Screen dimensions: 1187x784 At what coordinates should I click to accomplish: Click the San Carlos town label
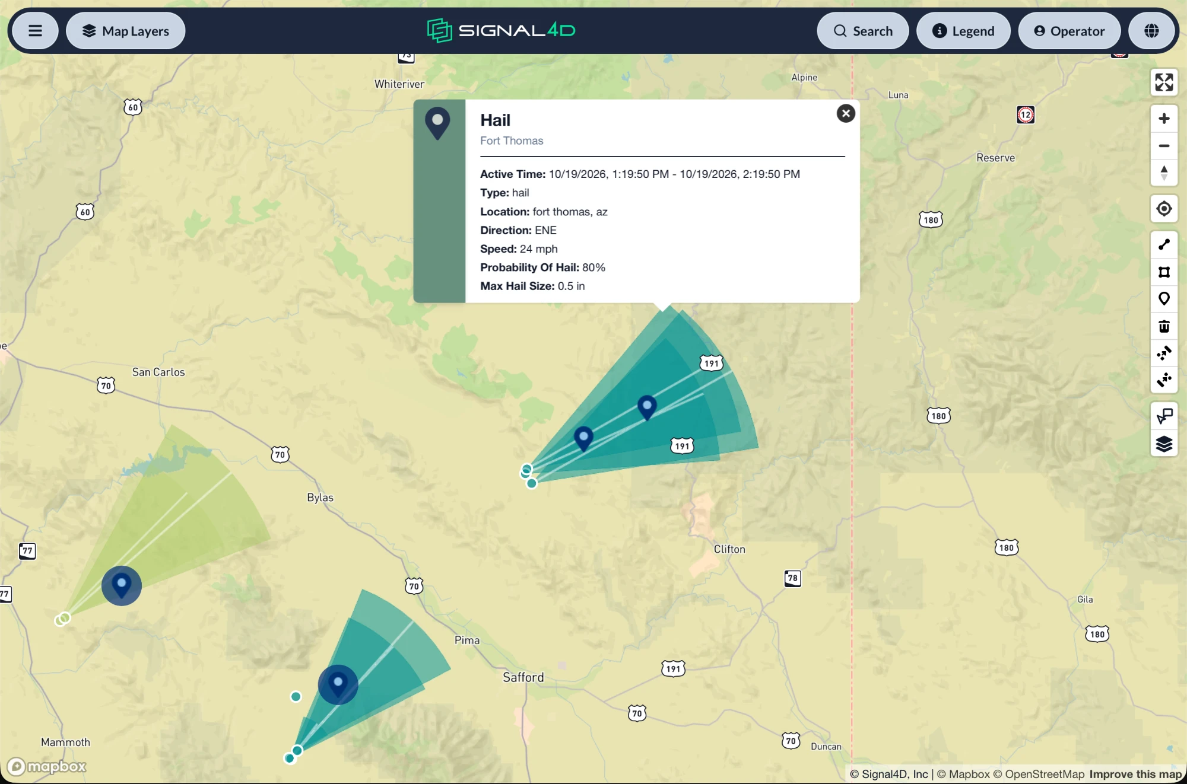158,372
